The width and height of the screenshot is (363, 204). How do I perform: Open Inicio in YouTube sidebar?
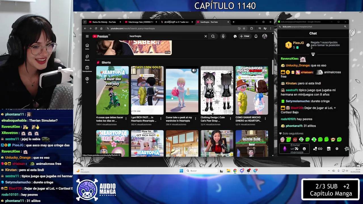click(87, 47)
